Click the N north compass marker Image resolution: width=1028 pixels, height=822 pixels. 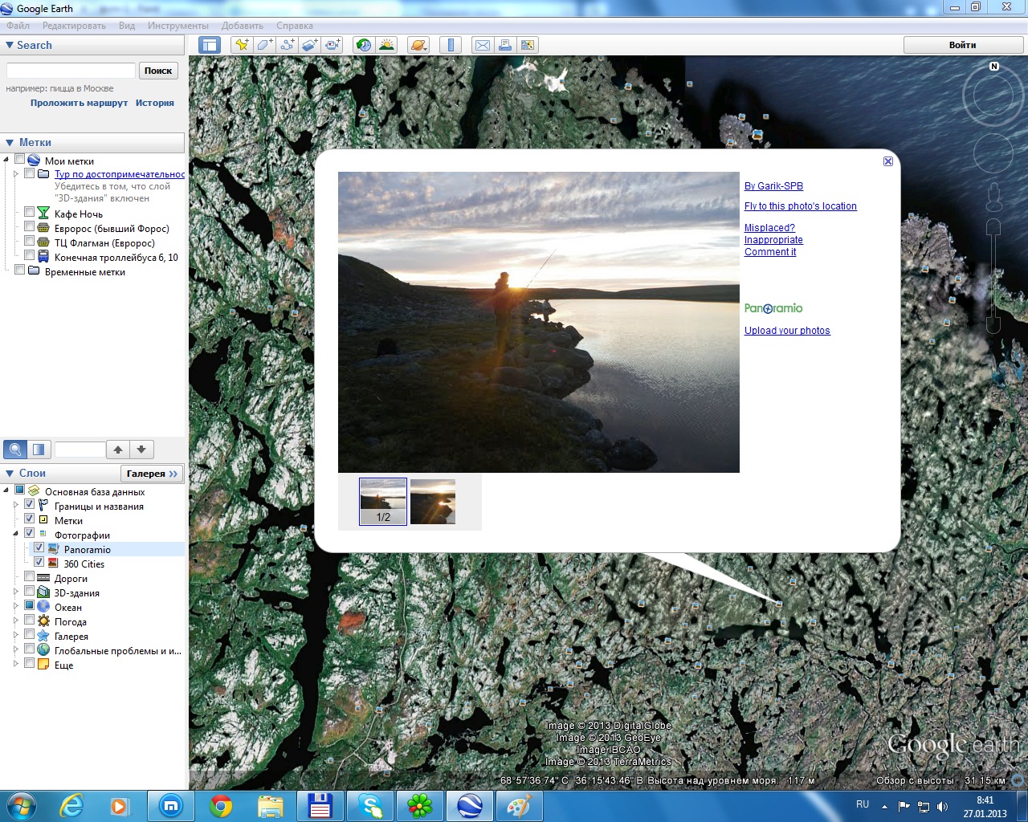point(994,67)
